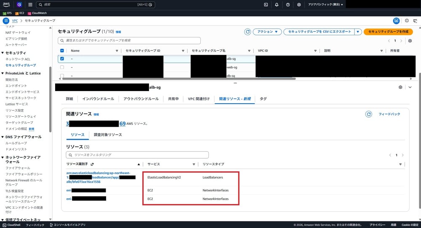The image size is (421, 228).
Task: Toggle the left navigation hamburger menu
Action: pyautogui.click(x=6, y=21)
